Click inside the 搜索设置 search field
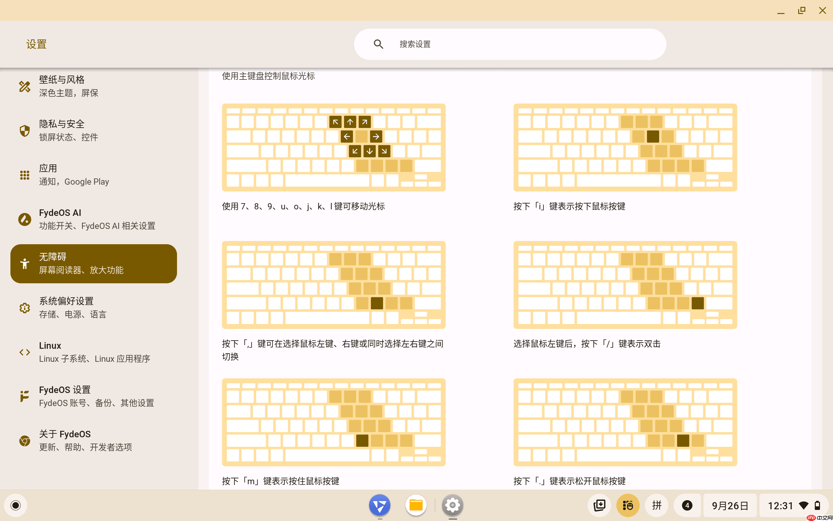Image resolution: width=833 pixels, height=521 pixels. pyautogui.click(x=482, y=44)
